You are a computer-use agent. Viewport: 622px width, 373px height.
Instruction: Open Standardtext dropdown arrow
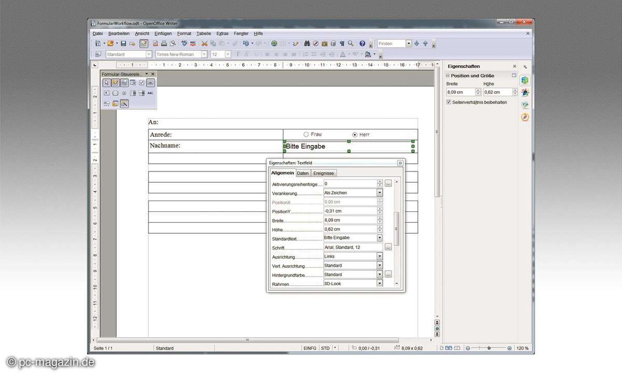pyautogui.click(x=379, y=238)
